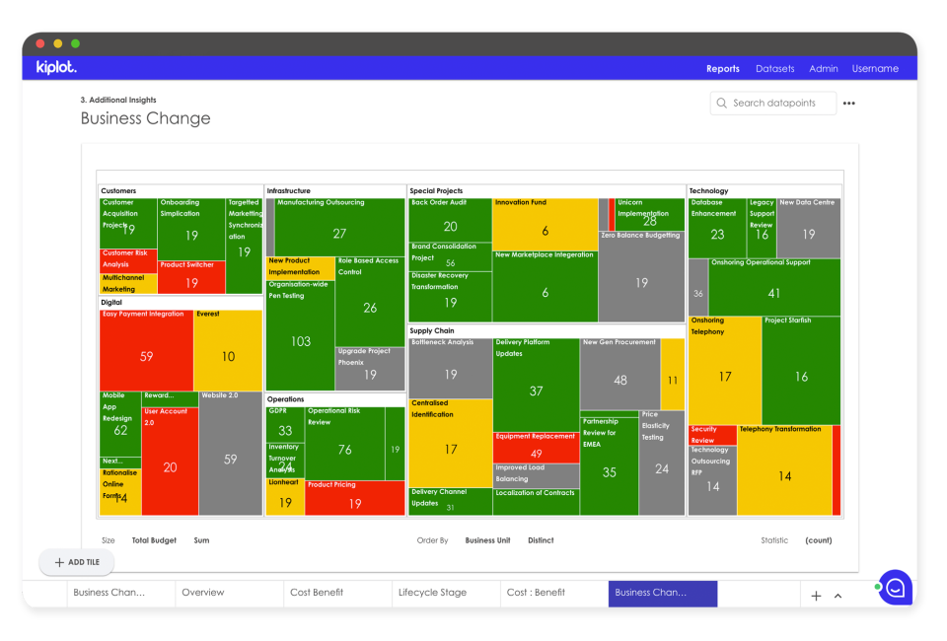Open the ellipsis options menu beside search

[848, 103]
